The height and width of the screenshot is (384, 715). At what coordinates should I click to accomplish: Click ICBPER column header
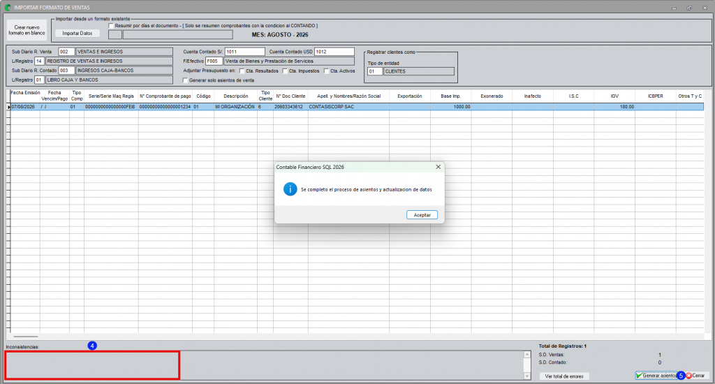pos(655,96)
